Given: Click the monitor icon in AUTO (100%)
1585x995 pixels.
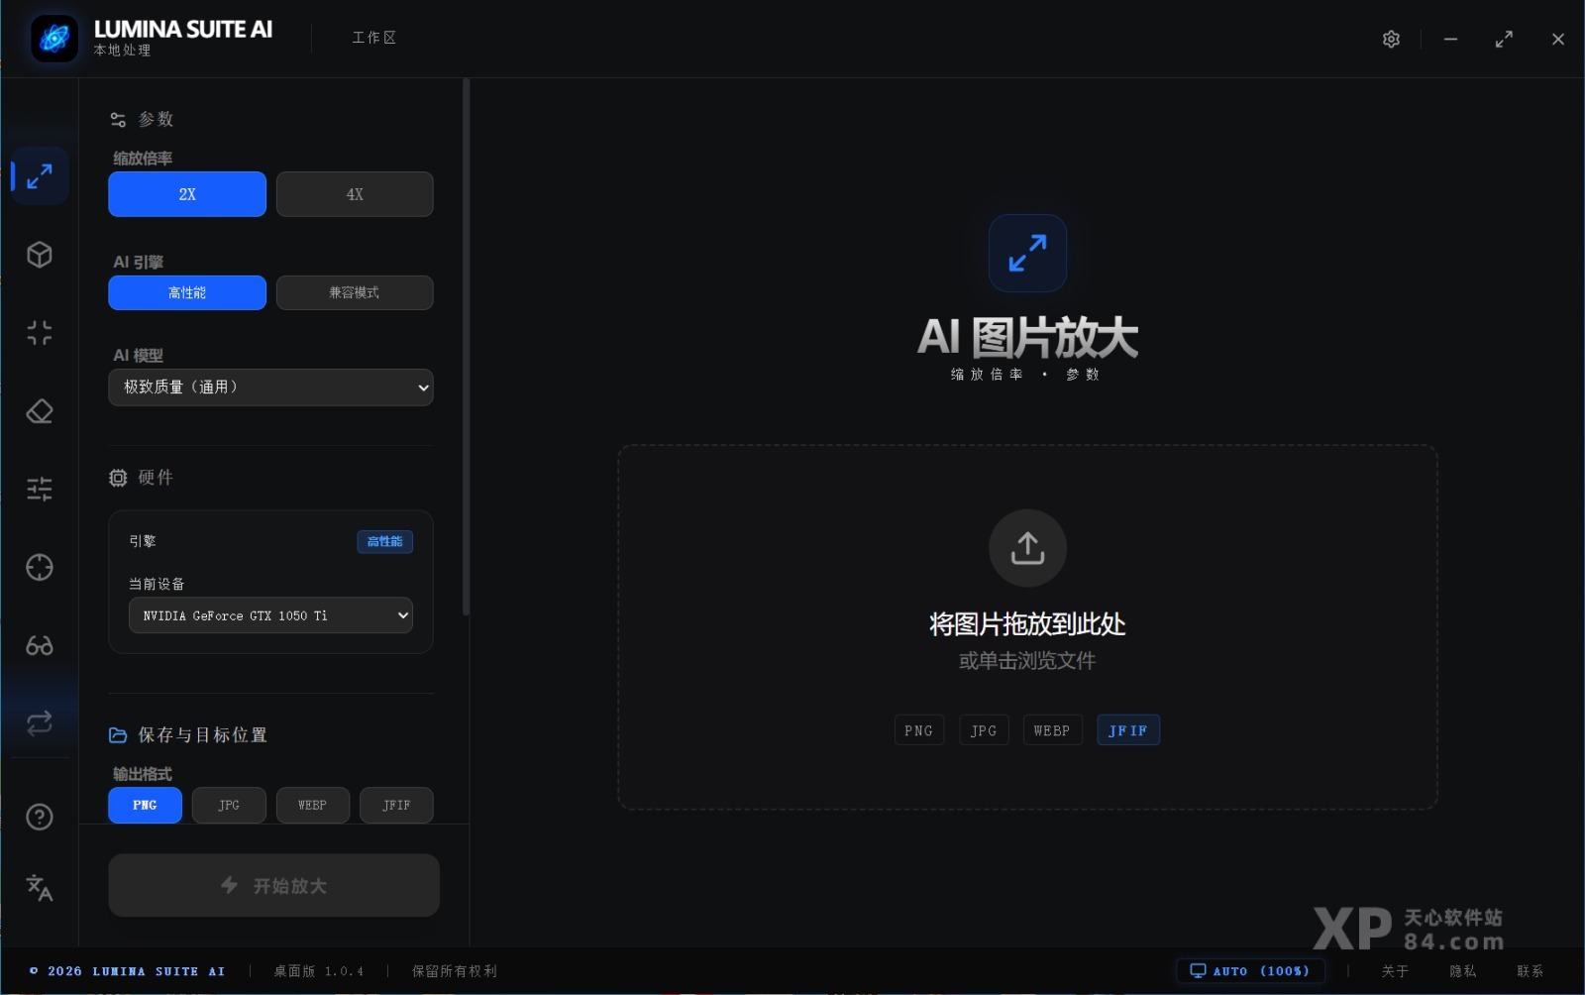Looking at the screenshot, I should pos(1198,971).
